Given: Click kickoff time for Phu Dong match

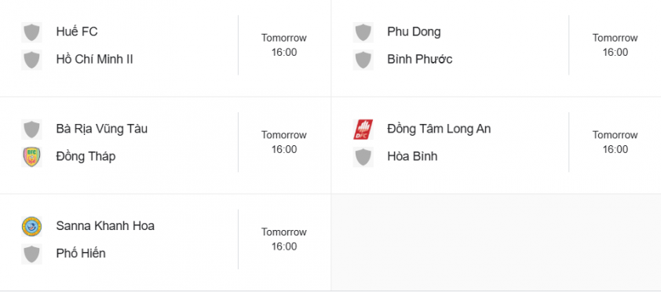Looking at the screenshot, I should (615, 45).
